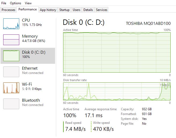
Task: Select the CPU usage graph thumbnail
Action: click(11, 24)
